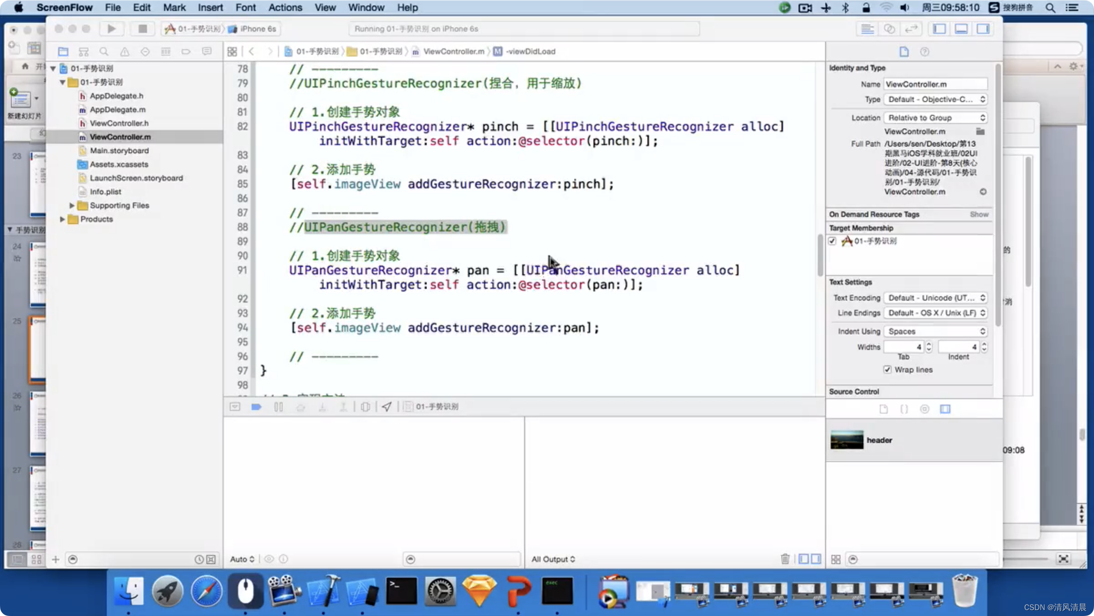The width and height of the screenshot is (1094, 616).
Task: Open the Symbol navigator icon
Action: (83, 51)
